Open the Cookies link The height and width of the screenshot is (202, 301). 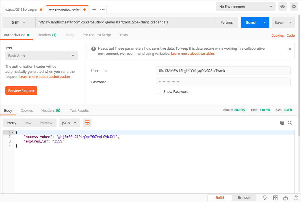point(277,35)
